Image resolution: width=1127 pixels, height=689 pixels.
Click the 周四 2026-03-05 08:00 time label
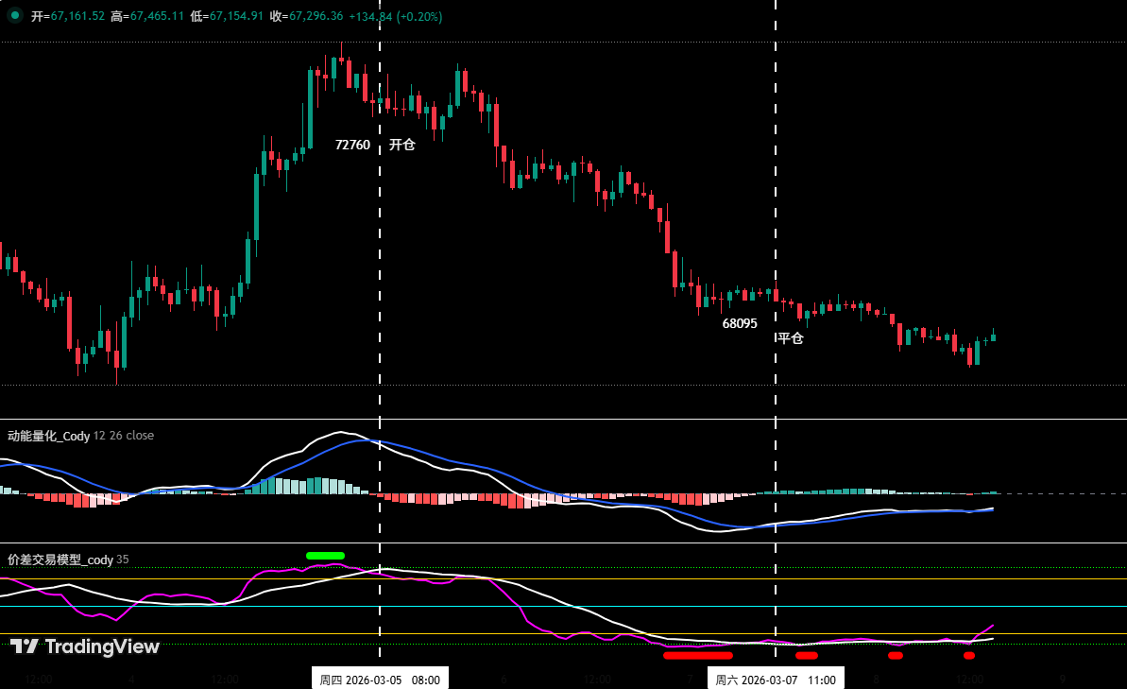380,679
